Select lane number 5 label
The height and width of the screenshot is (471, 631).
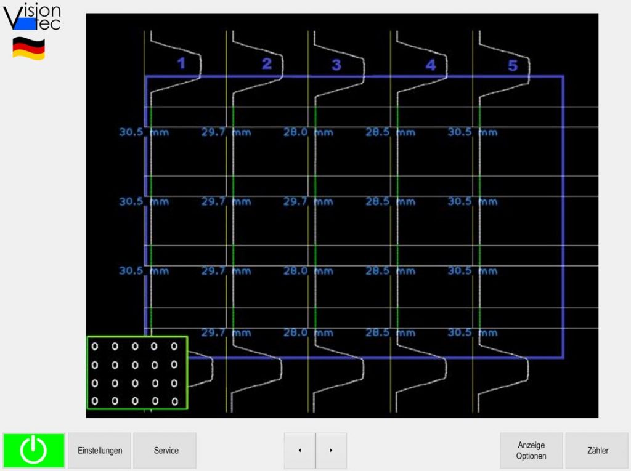click(x=513, y=65)
